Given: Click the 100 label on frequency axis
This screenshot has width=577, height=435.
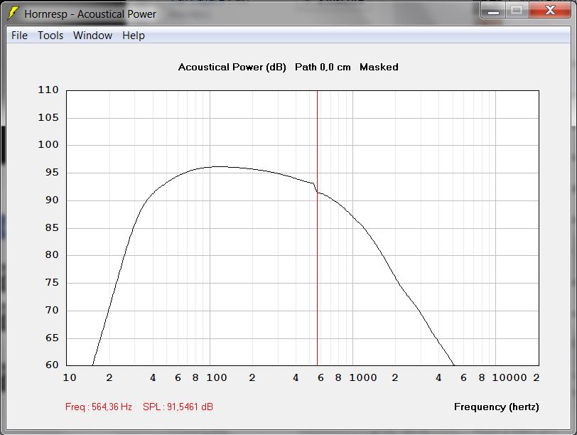Looking at the screenshot, I should click(x=216, y=377).
